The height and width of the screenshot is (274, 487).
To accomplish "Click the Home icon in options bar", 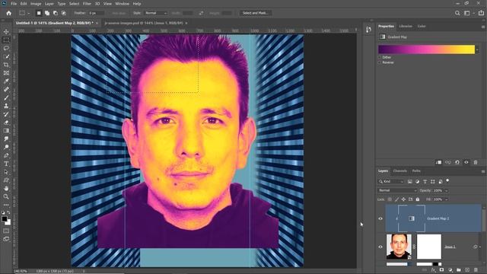I will 8,13.
